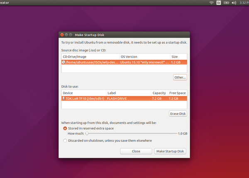249x178 pixels.
Task: Click the USB drive icon for TDK LoR
Action: click(x=63, y=99)
